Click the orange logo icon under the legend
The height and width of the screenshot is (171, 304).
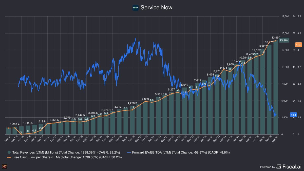(4, 166)
